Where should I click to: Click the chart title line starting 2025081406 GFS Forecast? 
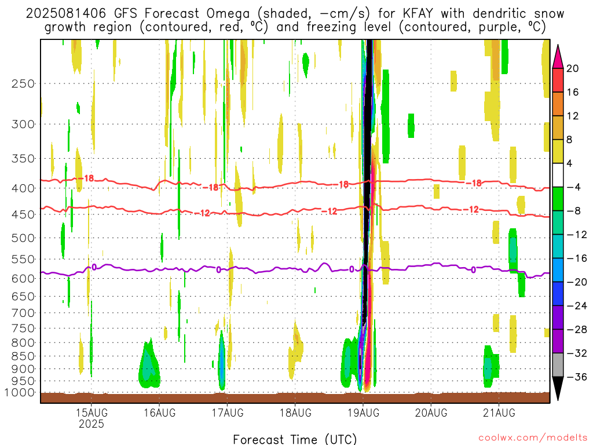click(295, 14)
